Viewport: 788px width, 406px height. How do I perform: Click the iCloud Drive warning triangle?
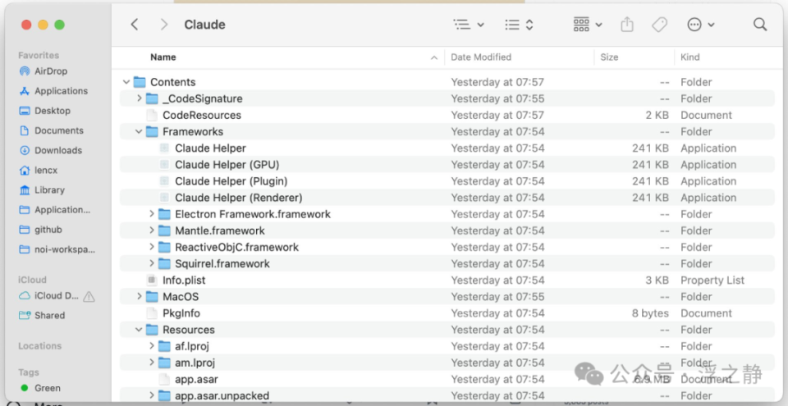coord(89,296)
